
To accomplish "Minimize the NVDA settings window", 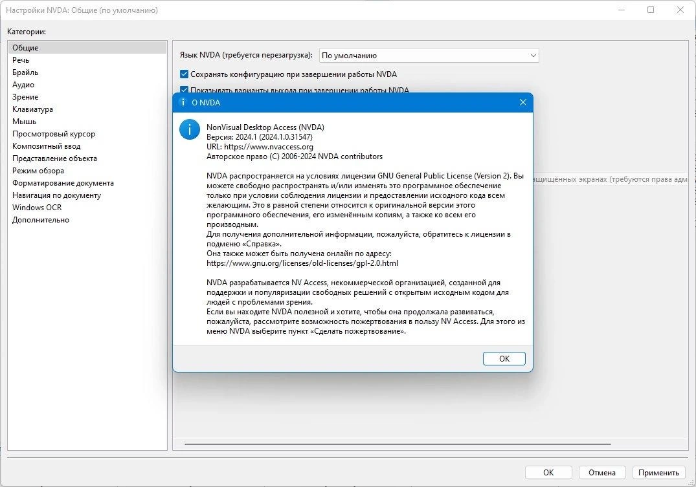I will 622,10.
